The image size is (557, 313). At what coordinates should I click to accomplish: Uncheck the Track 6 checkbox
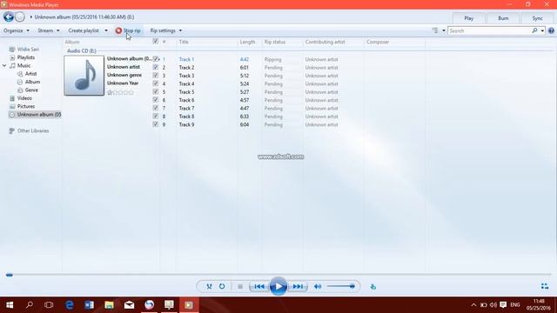(x=155, y=99)
